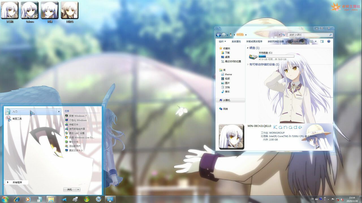The image size is (362, 203).
Task: Collapse the 硬盘 (1) group
Action: [248, 48]
